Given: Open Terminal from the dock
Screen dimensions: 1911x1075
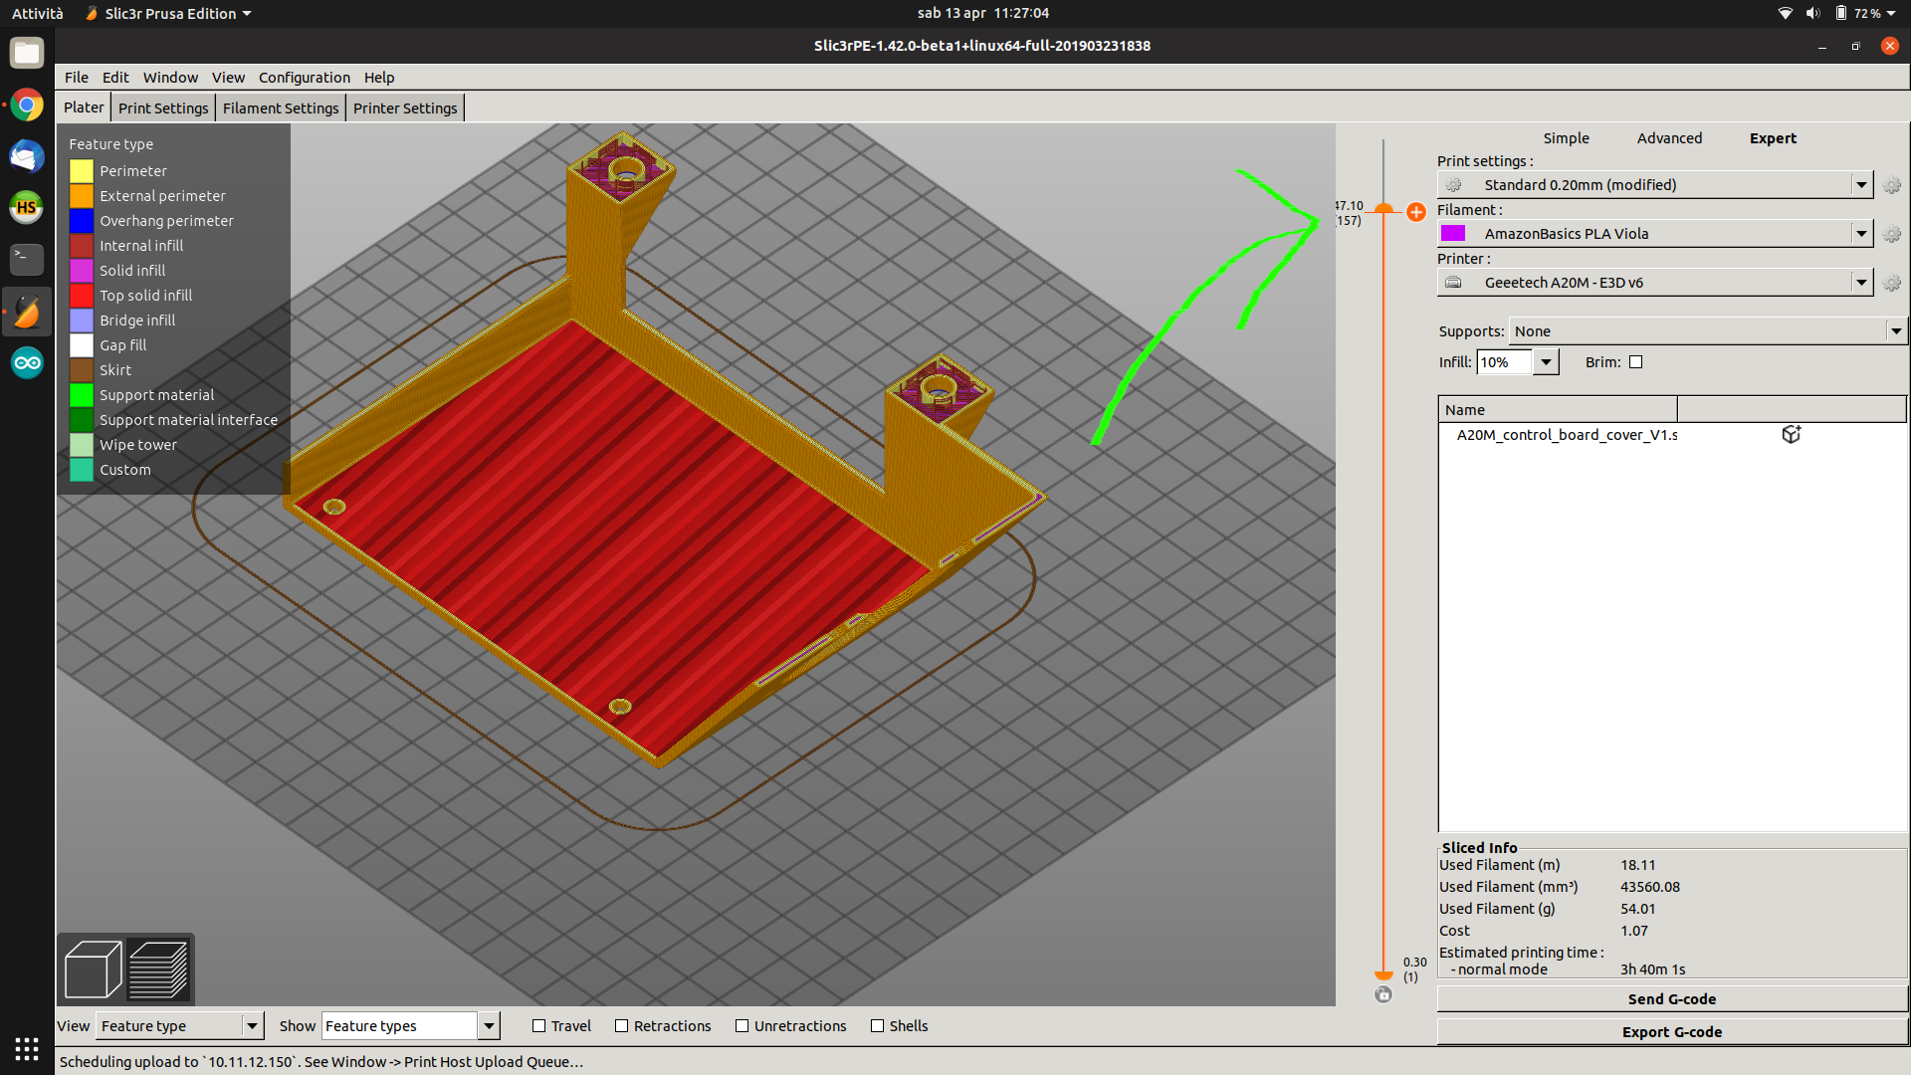Looking at the screenshot, I should pos(27,260).
